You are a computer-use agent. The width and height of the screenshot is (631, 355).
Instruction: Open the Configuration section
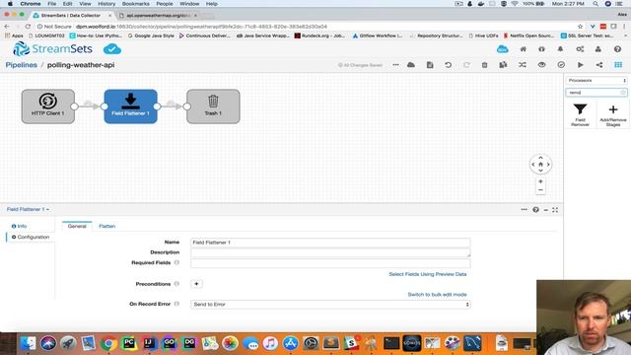31,237
